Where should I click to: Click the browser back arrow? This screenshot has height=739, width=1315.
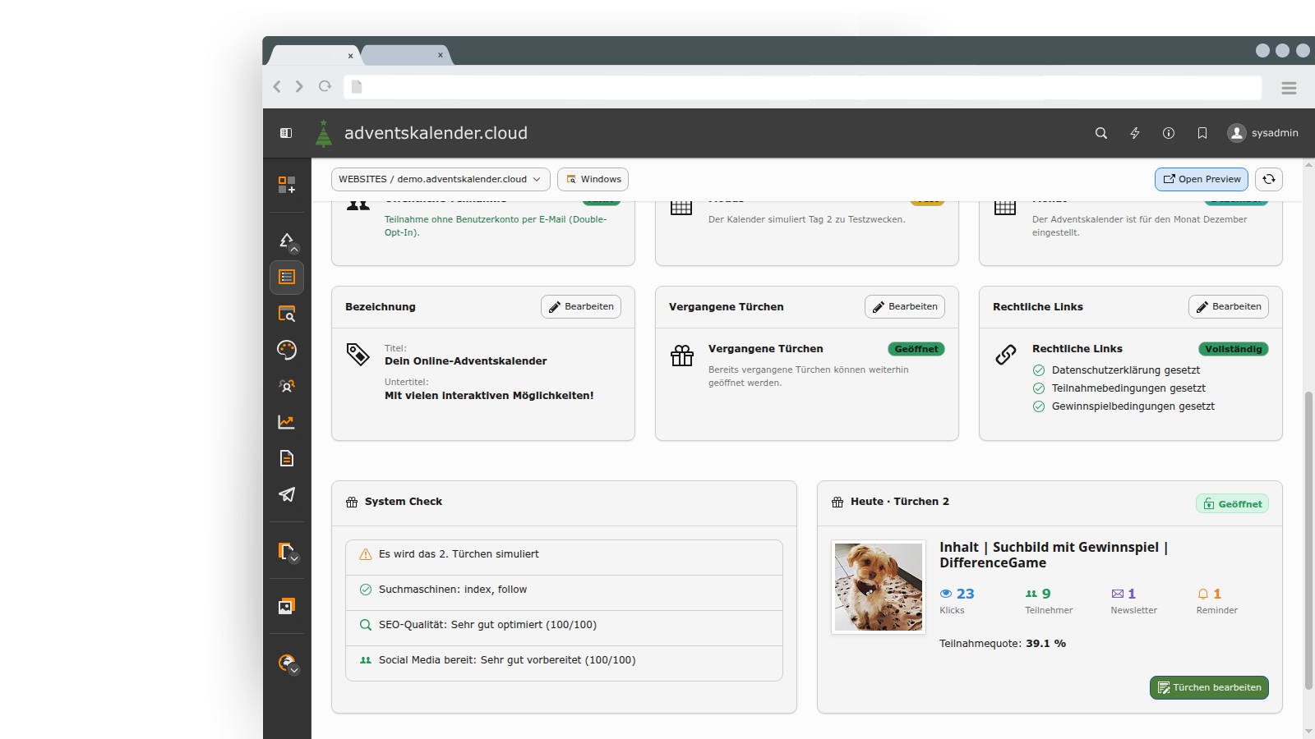[277, 86]
